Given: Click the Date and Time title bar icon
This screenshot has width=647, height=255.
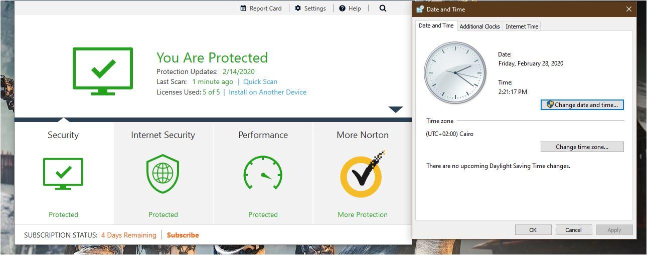Looking at the screenshot, I should pyautogui.click(x=420, y=9).
